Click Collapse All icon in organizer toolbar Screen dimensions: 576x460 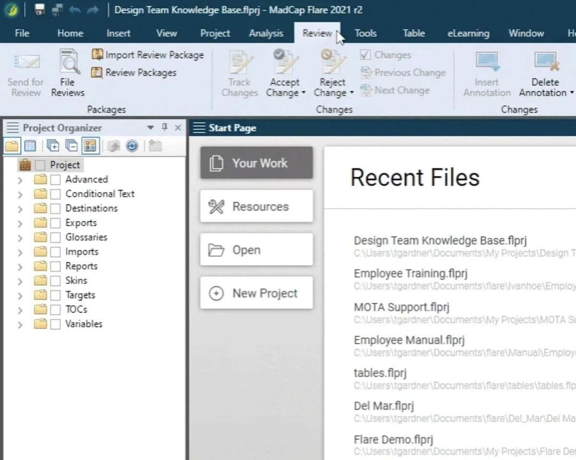point(72,145)
